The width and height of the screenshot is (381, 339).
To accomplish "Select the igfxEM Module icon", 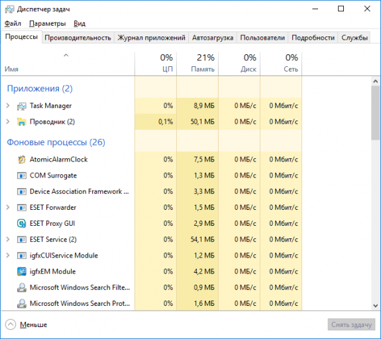I will point(22,271).
